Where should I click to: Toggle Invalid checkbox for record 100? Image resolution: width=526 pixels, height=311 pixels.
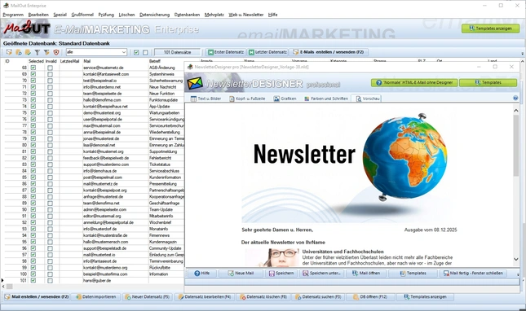(50, 274)
